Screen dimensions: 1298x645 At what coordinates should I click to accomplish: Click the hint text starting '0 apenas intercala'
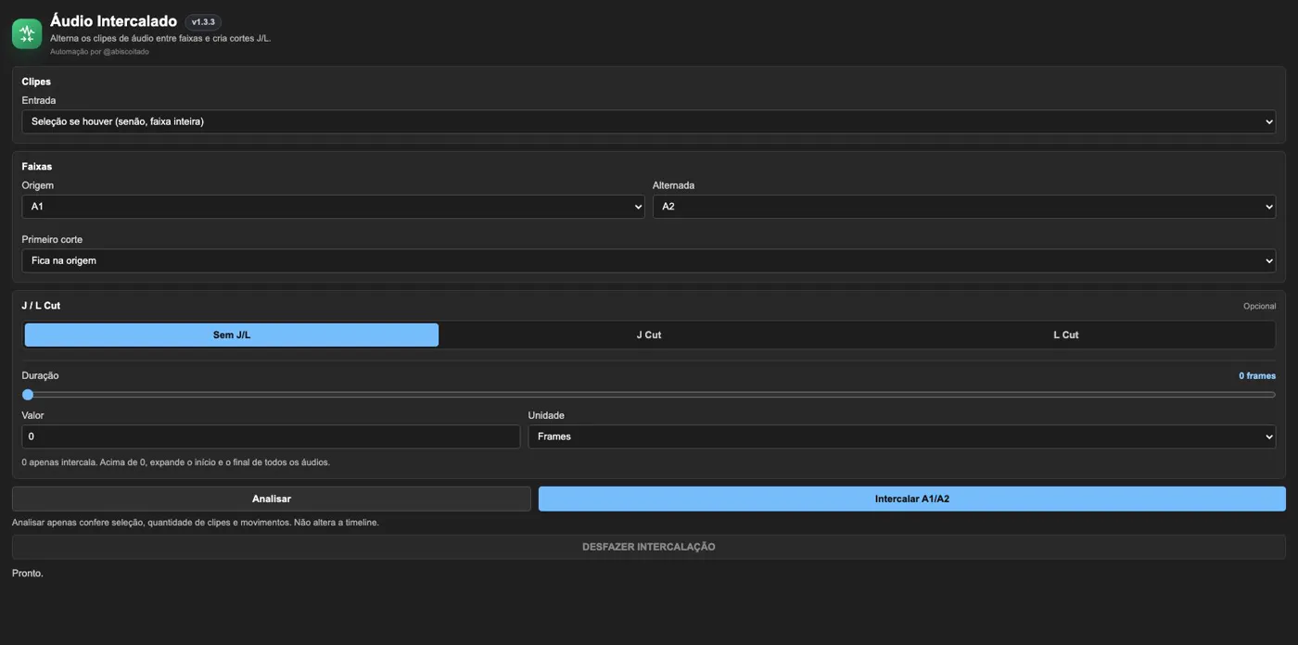(176, 462)
